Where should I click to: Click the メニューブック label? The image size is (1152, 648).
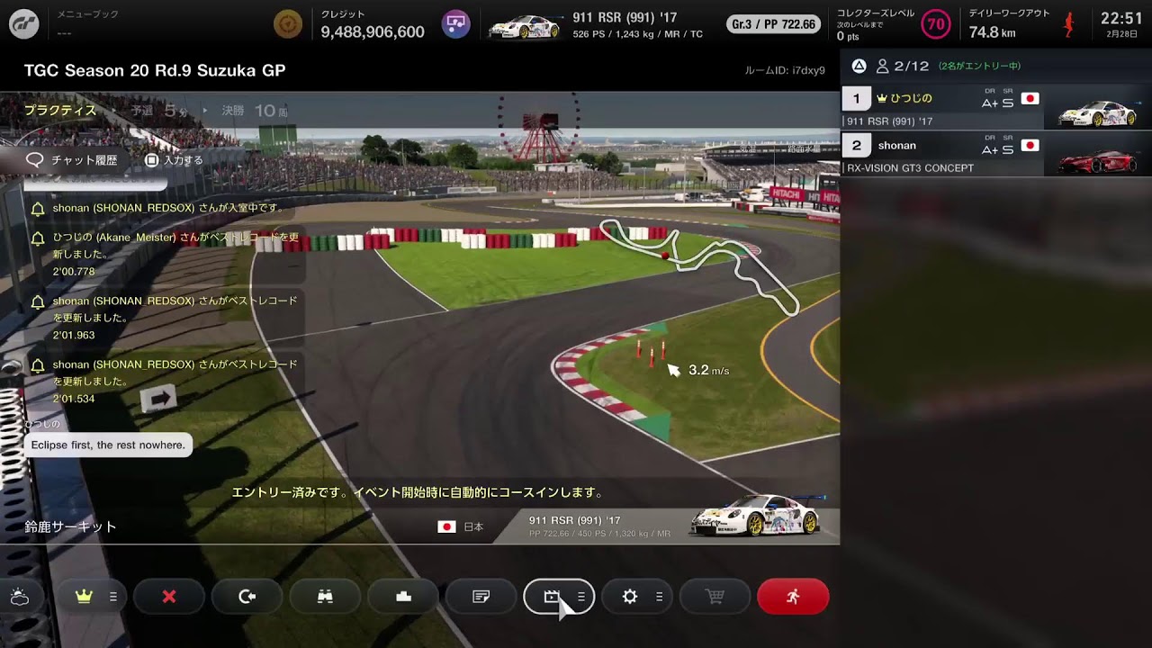(x=88, y=14)
